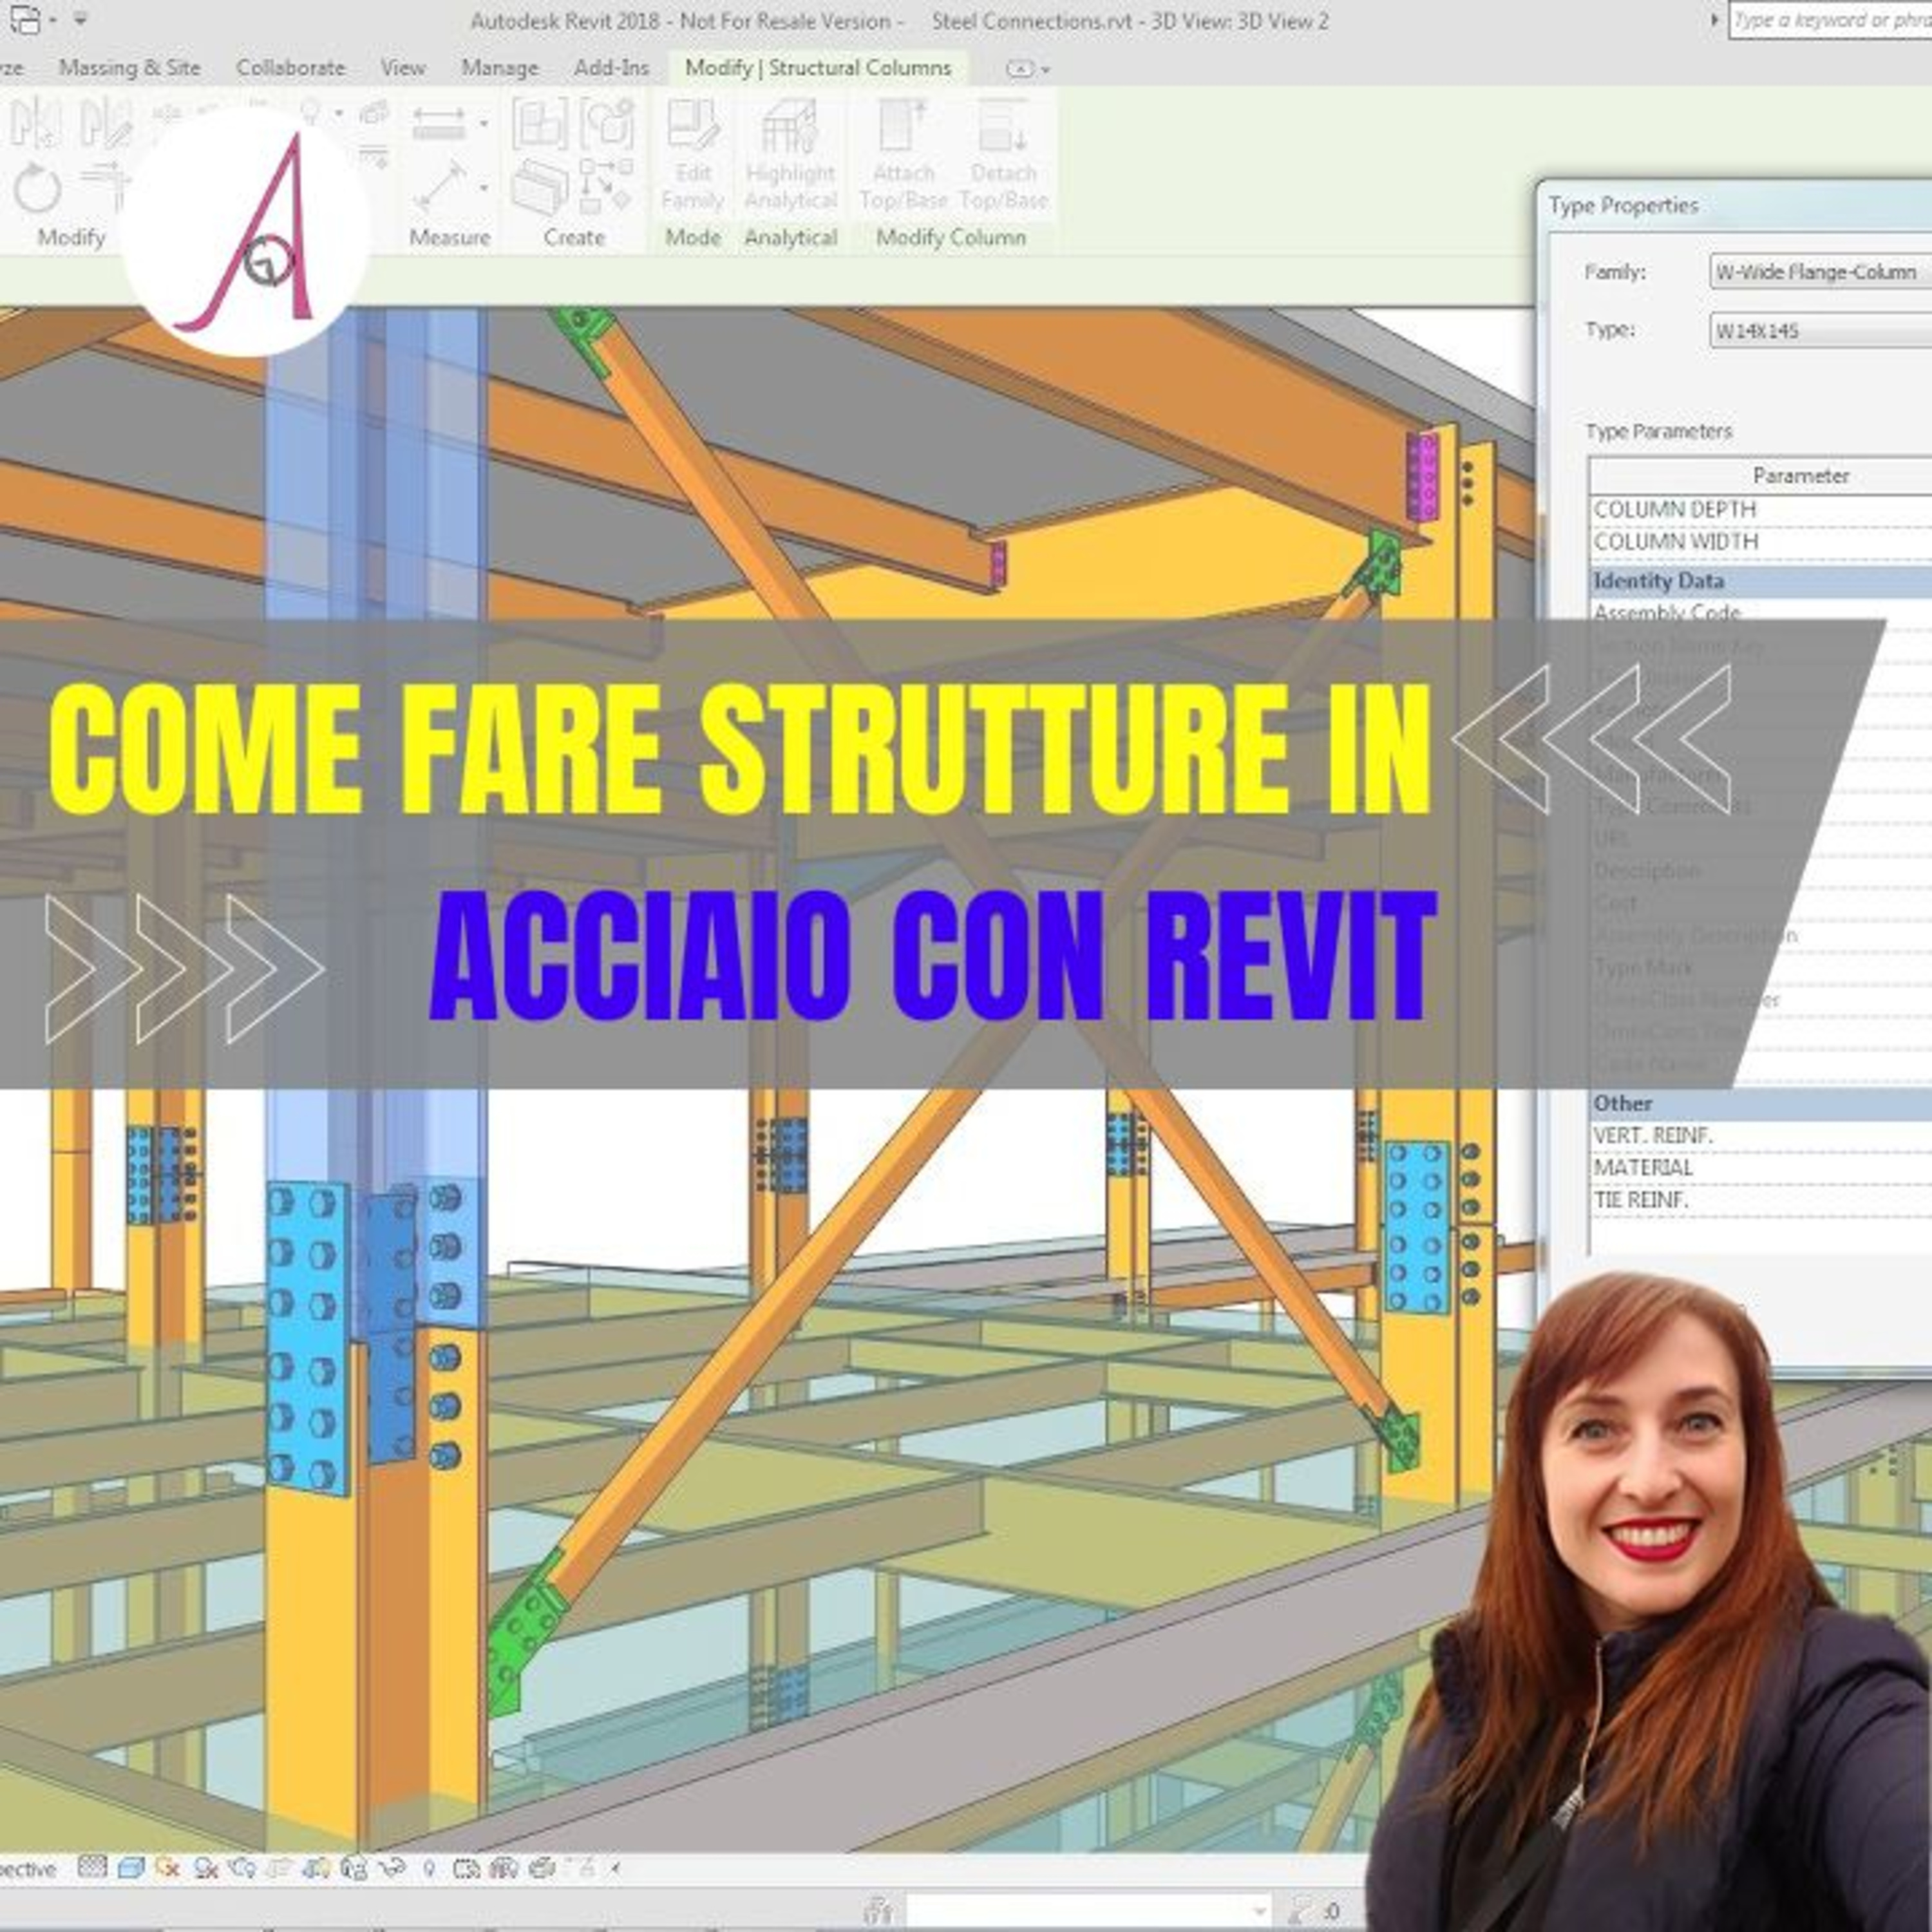Click the Aligned Dimension tool in Measure panel

coord(438,124)
